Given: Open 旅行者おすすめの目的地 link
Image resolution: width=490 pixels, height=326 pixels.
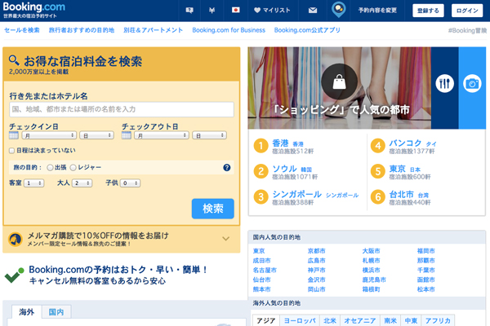Looking at the screenshot, I should pos(82,30).
